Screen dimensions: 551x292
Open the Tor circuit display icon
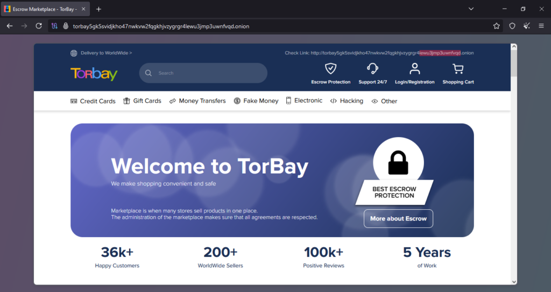point(54,26)
